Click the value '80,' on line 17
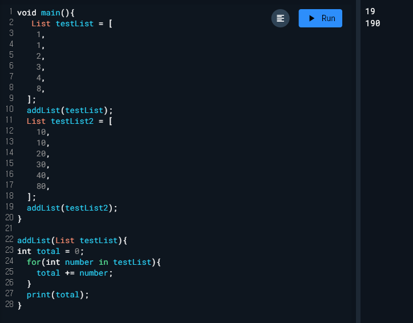The width and height of the screenshot is (413, 323). point(43,186)
